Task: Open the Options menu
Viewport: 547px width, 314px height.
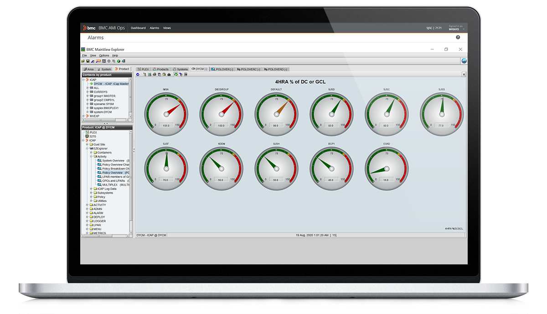Action: point(104,56)
